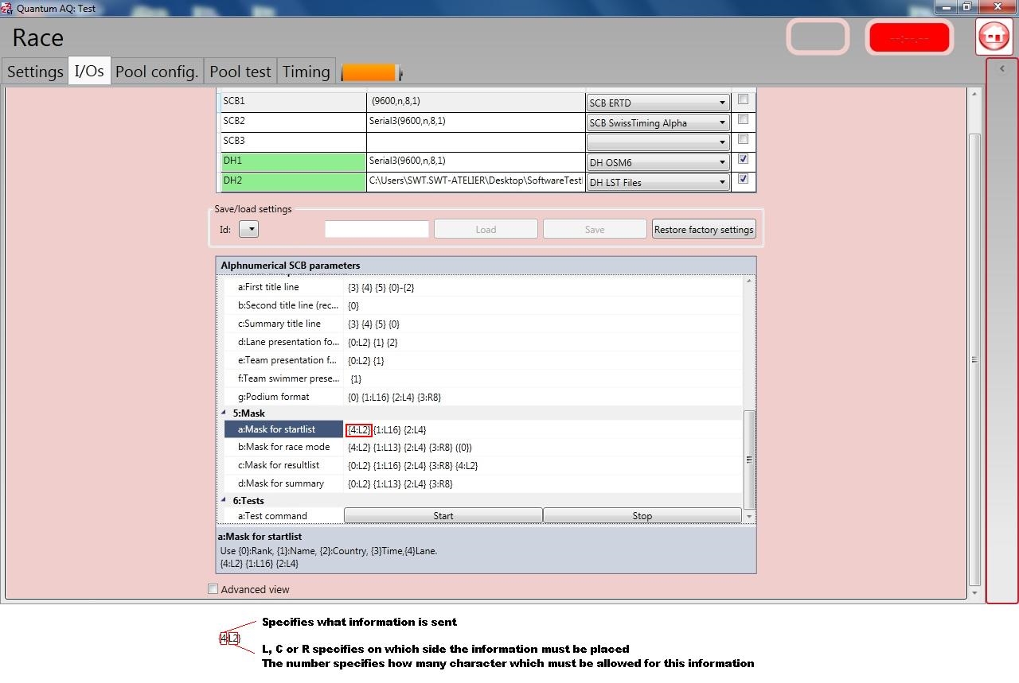Collapse the 6:Tests section
The image size is (1019, 683).
(x=224, y=501)
